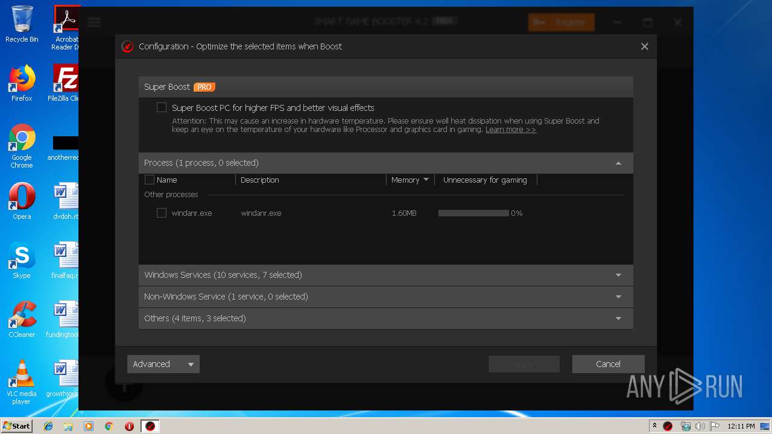Click the Smart Game Booster logo in dialog title
The image size is (772, 434).
coord(127,46)
